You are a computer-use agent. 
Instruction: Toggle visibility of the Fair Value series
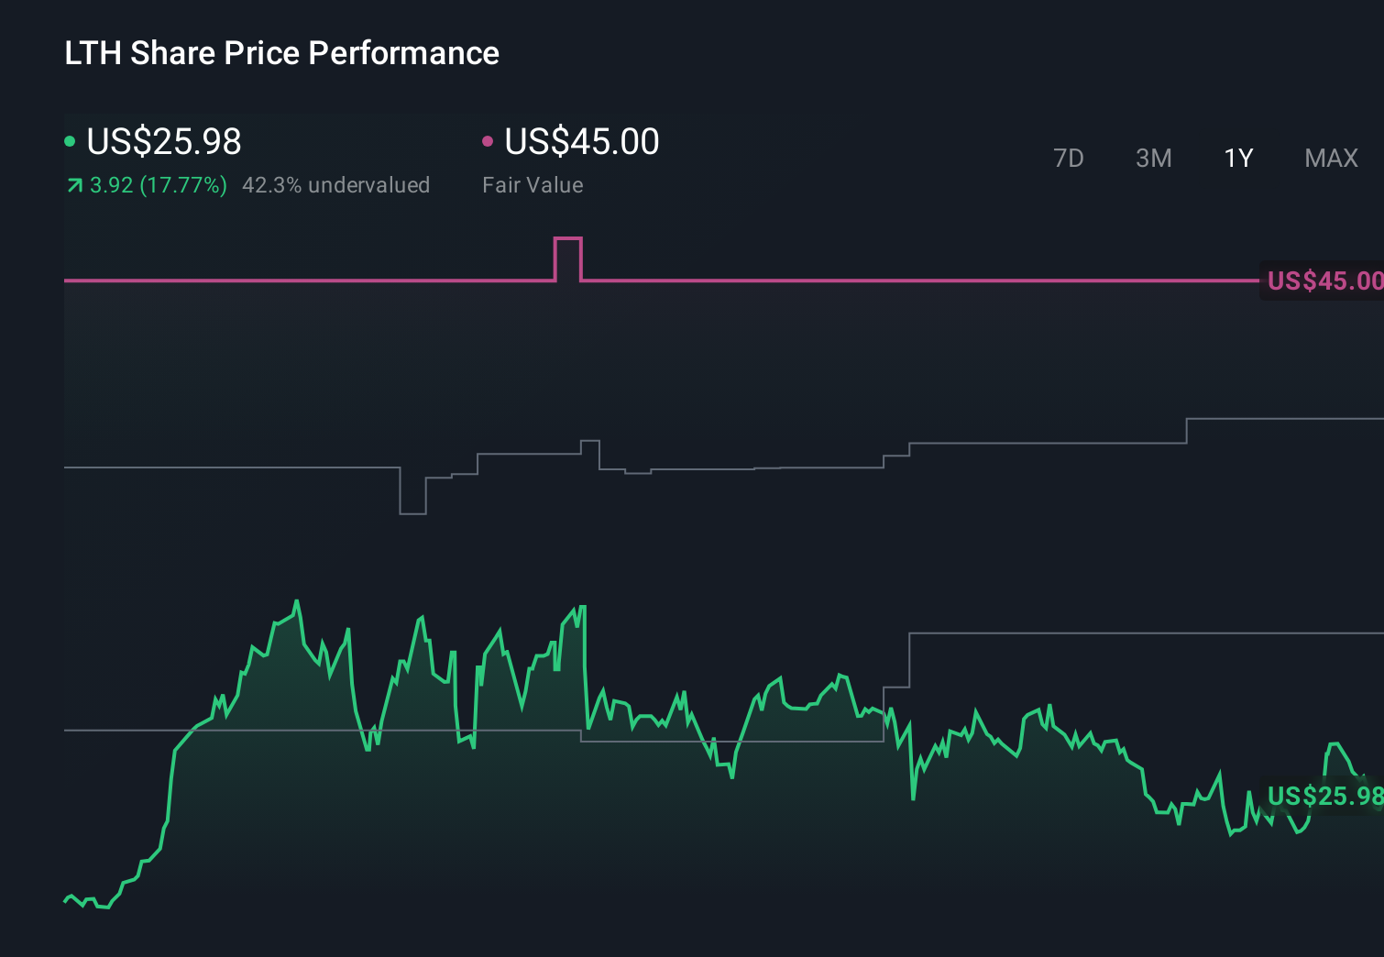coord(489,141)
